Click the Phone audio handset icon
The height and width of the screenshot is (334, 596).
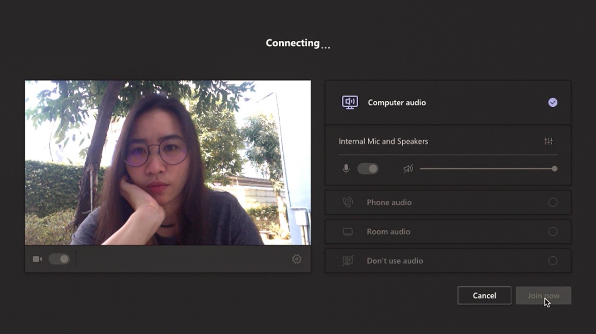[x=348, y=203]
